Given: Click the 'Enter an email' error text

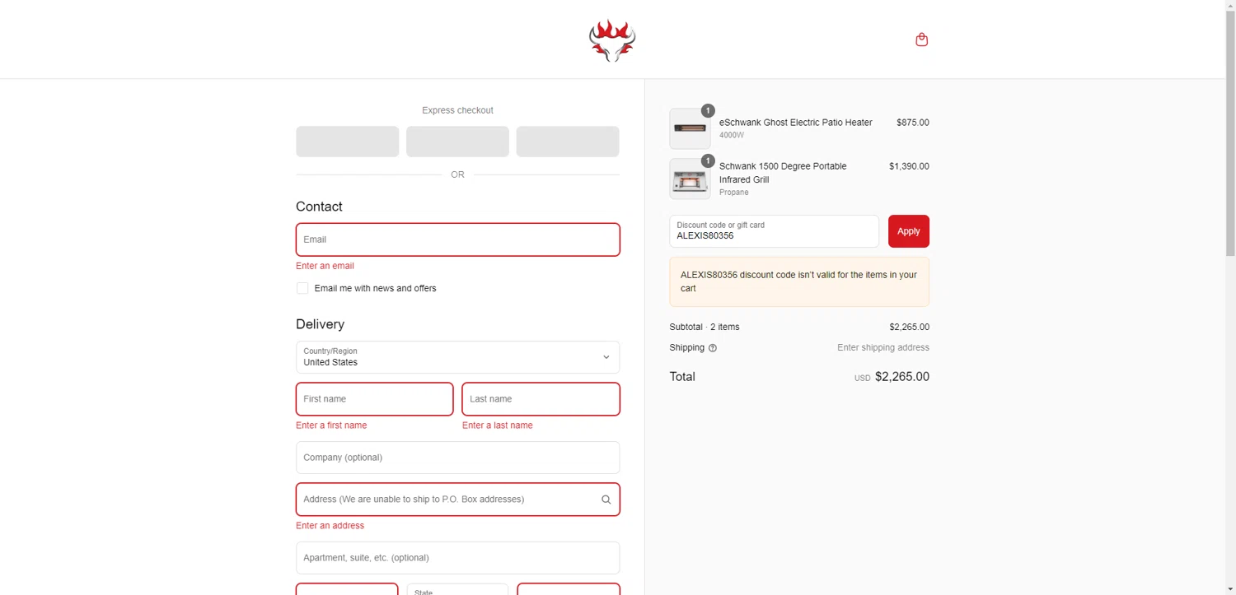Looking at the screenshot, I should 325,266.
